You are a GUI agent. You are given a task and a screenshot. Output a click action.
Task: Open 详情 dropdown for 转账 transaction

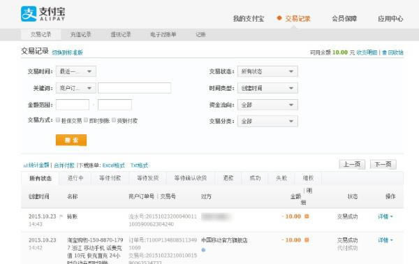(385, 217)
